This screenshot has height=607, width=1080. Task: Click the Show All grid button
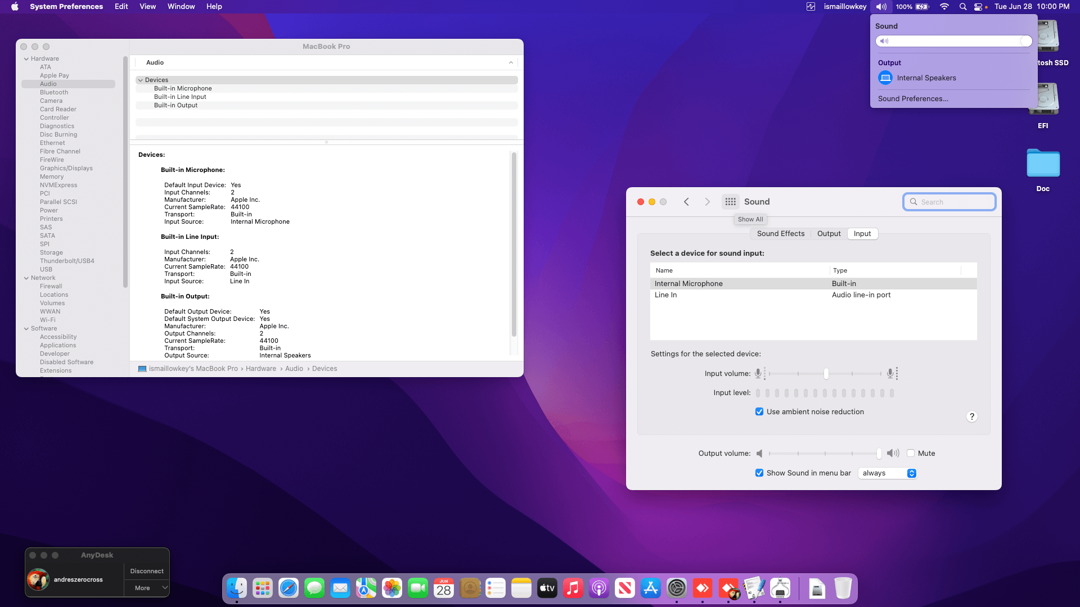pos(730,202)
